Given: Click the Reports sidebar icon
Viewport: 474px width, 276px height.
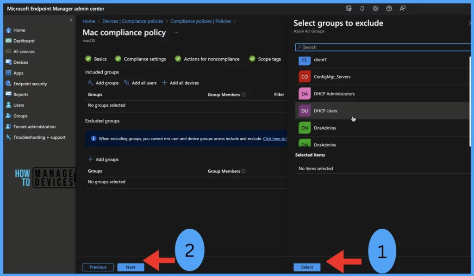Looking at the screenshot, I should [x=8, y=94].
